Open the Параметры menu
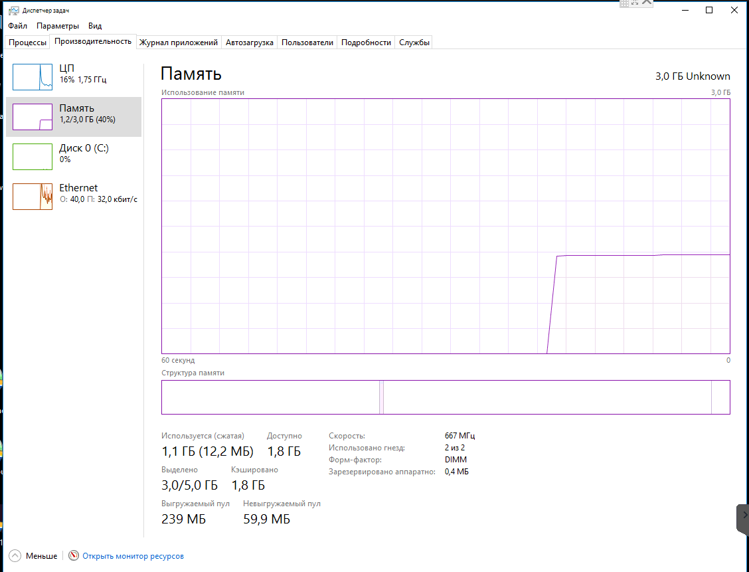749x572 pixels. [x=58, y=26]
